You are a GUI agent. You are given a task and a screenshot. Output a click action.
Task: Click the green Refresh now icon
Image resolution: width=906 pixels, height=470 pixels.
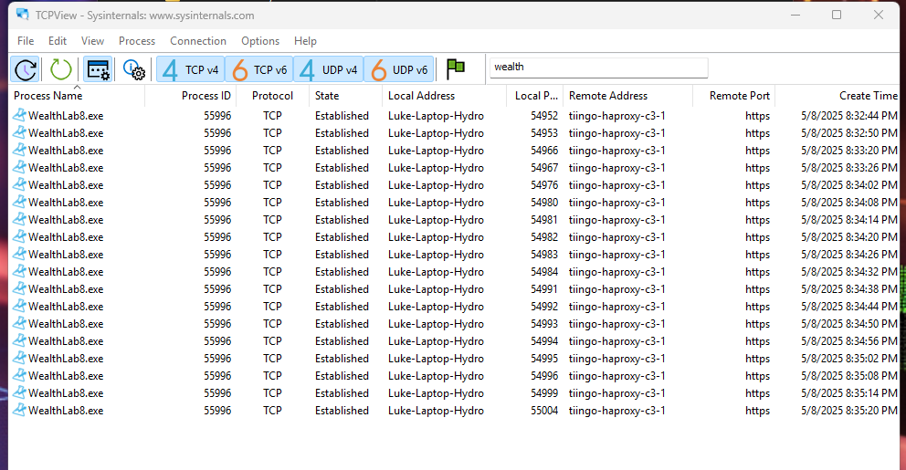(x=61, y=69)
